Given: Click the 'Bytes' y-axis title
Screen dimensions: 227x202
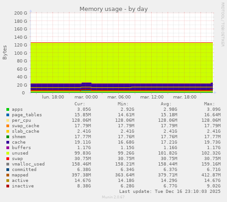Looking at the screenshot, I should tap(5, 52).
